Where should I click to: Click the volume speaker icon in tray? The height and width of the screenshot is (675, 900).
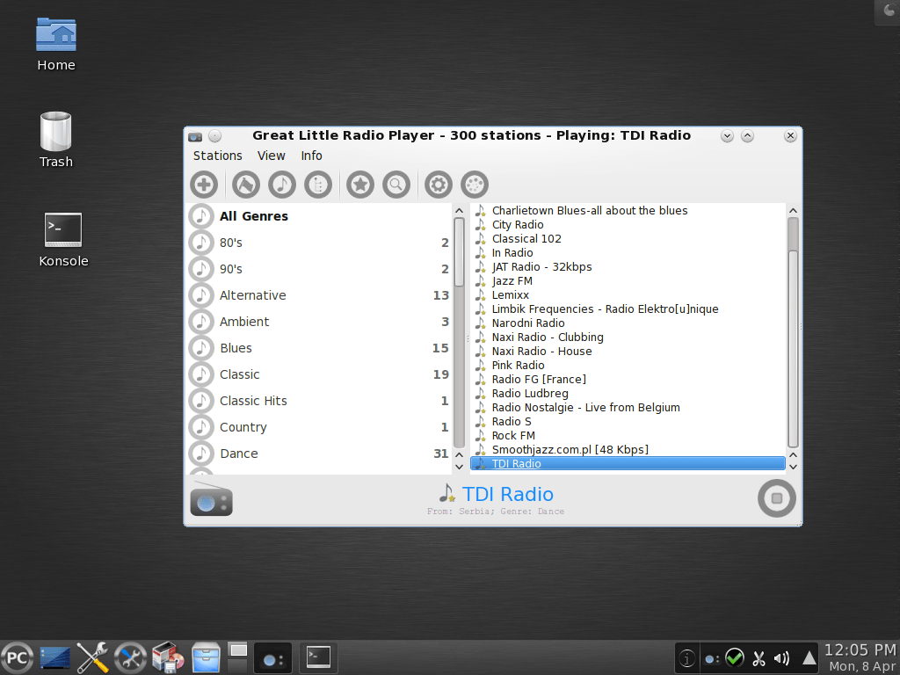click(x=781, y=657)
